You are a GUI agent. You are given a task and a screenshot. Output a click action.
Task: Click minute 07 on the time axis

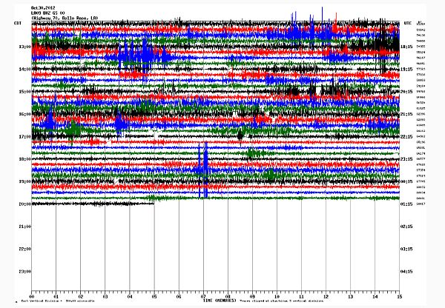203,295
